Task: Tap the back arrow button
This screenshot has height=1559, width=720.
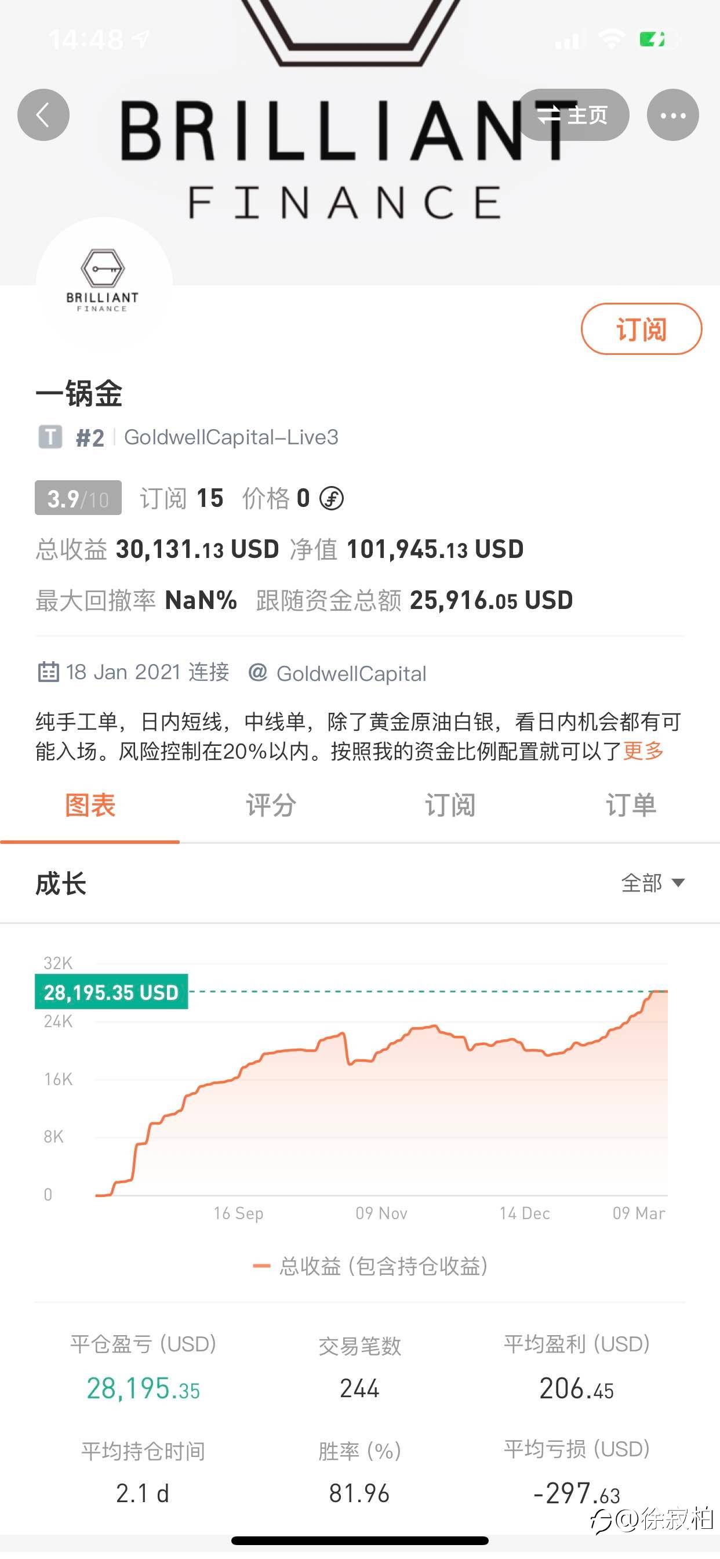Action: [x=43, y=115]
